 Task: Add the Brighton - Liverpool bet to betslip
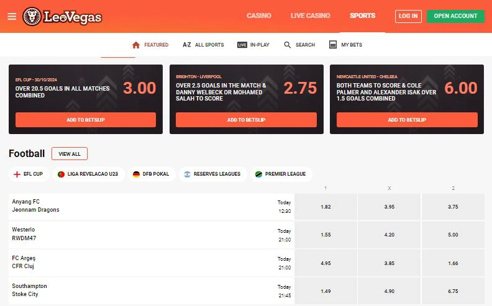247,120
